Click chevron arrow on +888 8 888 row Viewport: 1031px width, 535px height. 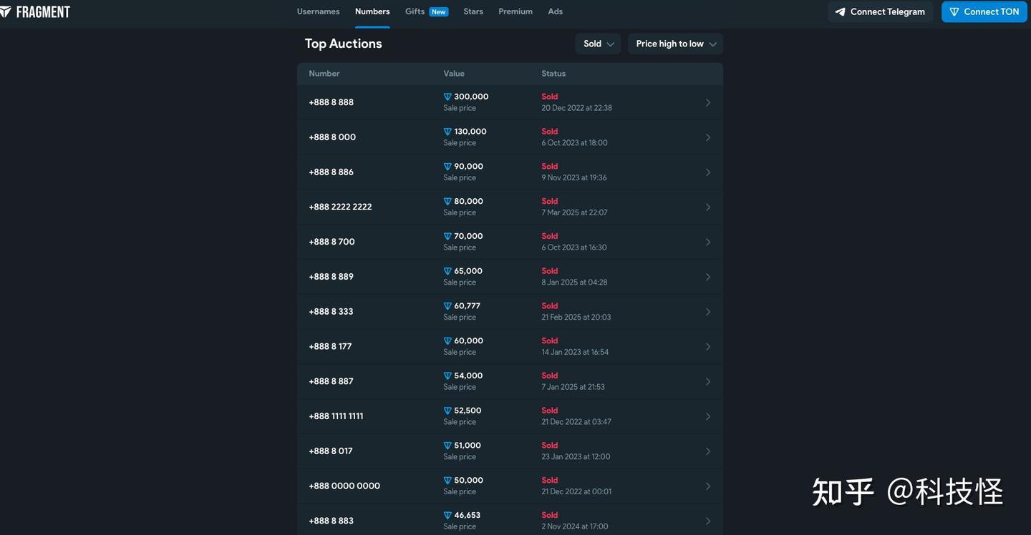(708, 103)
